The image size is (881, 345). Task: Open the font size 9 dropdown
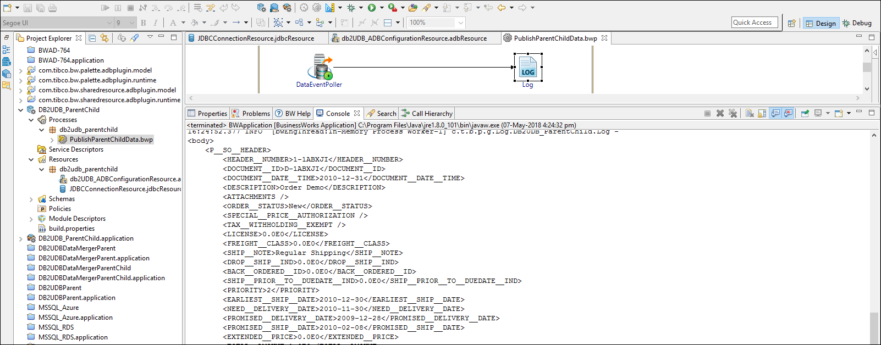tap(132, 23)
